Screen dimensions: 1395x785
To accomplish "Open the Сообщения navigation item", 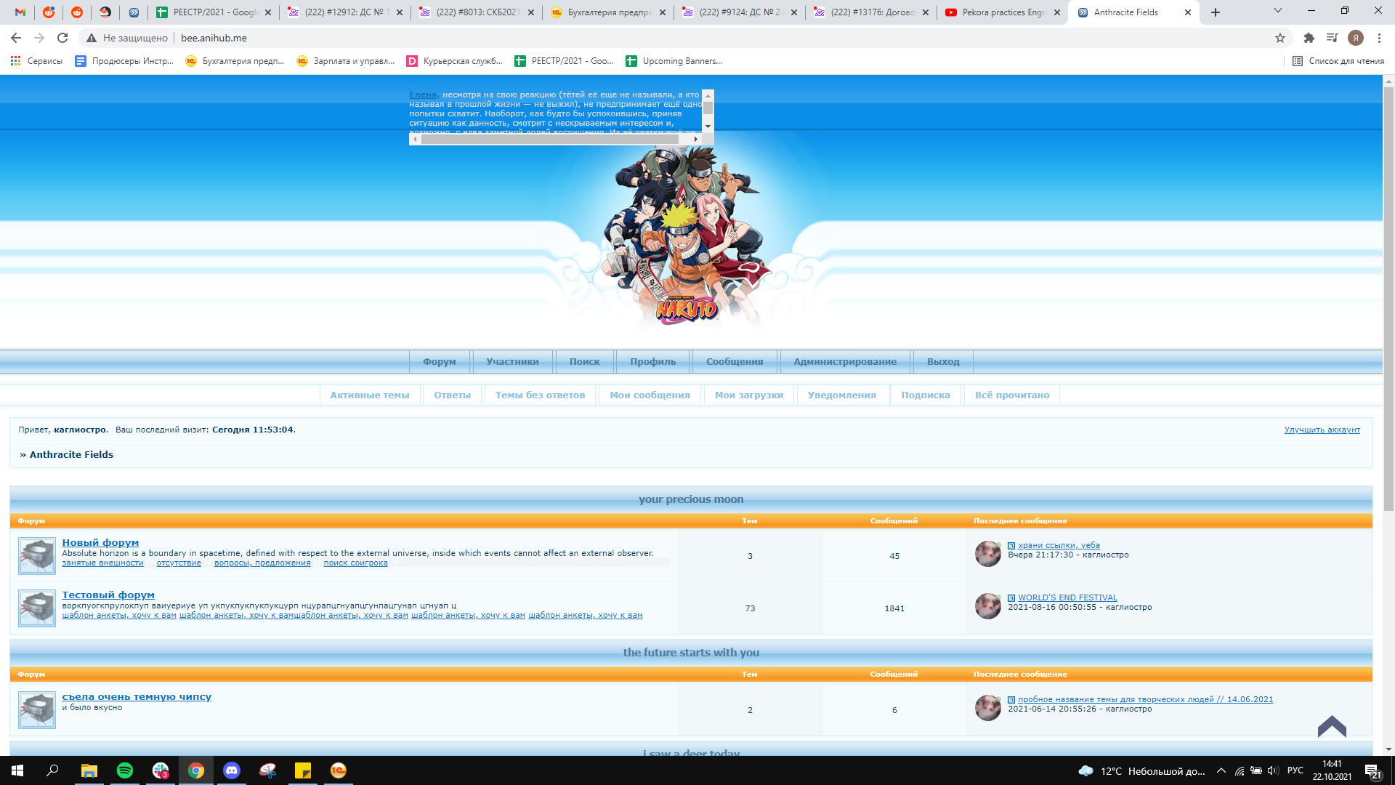I will (735, 362).
